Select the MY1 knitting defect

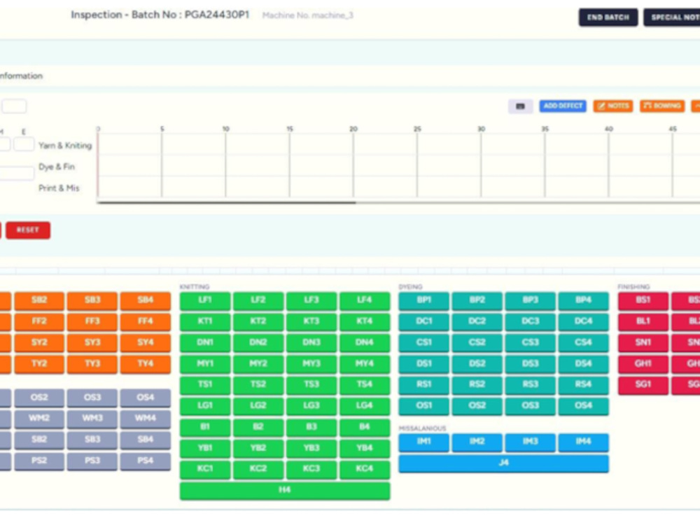tap(205, 364)
